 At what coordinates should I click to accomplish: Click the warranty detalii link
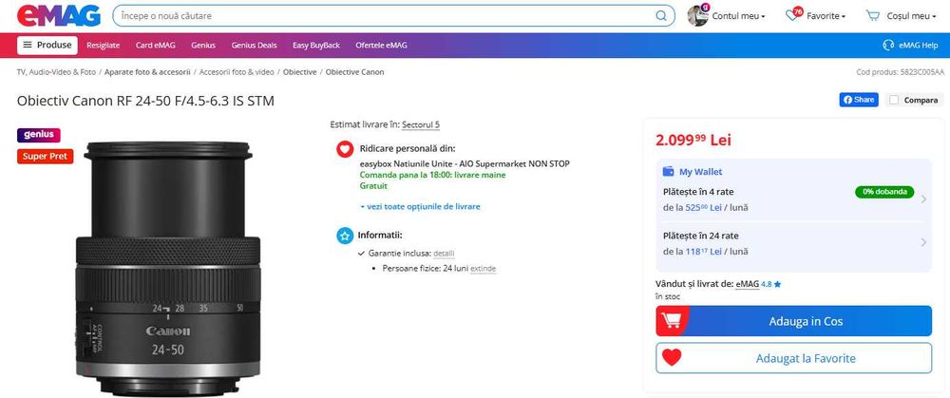click(x=444, y=254)
